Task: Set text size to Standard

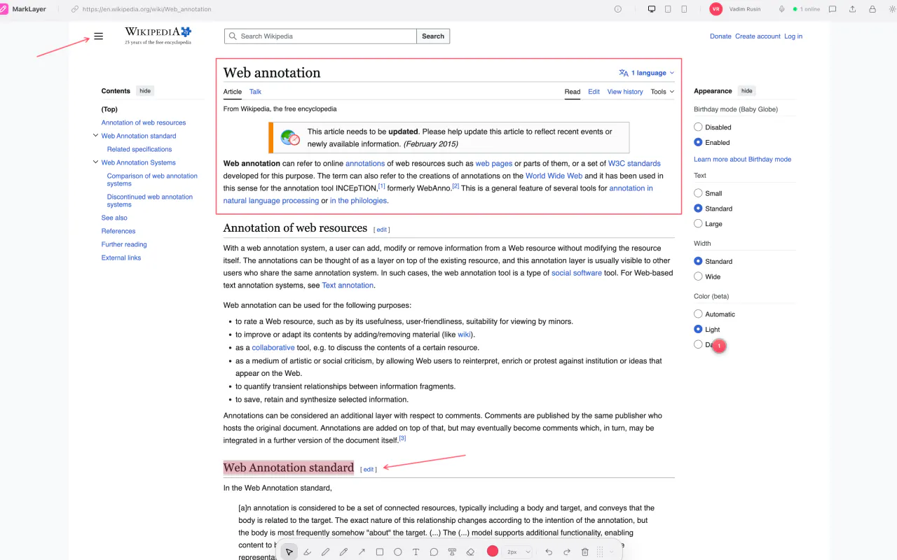Action: click(x=698, y=209)
